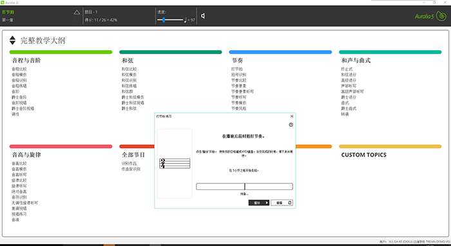Open the 曲式 topic
The image size is (451, 246).
(x=345, y=102)
